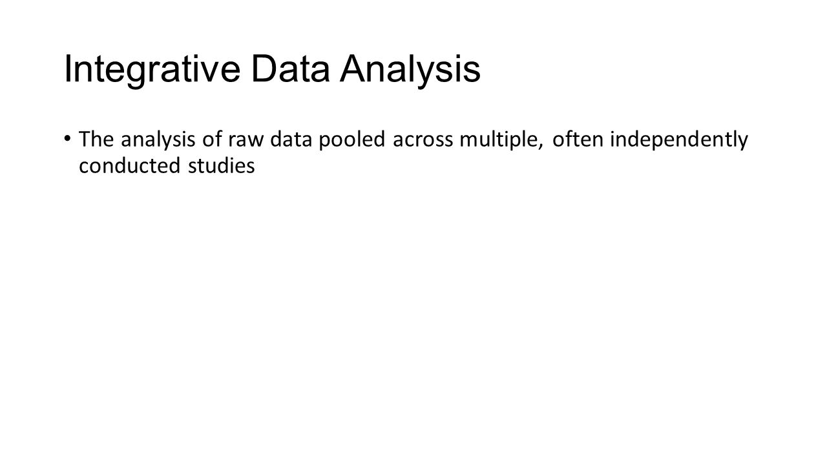Place cursor after Analysis in title
Image resolution: width=827 pixels, height=465 pixels.
[x=482, y=70]
